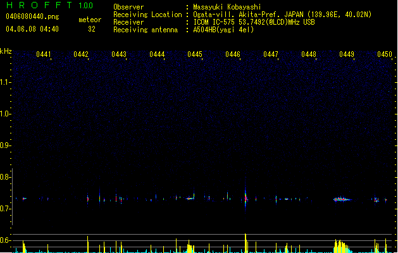Click the 0450 time marker
Viewport: 398px width, 253px height.
pos(385,54)
